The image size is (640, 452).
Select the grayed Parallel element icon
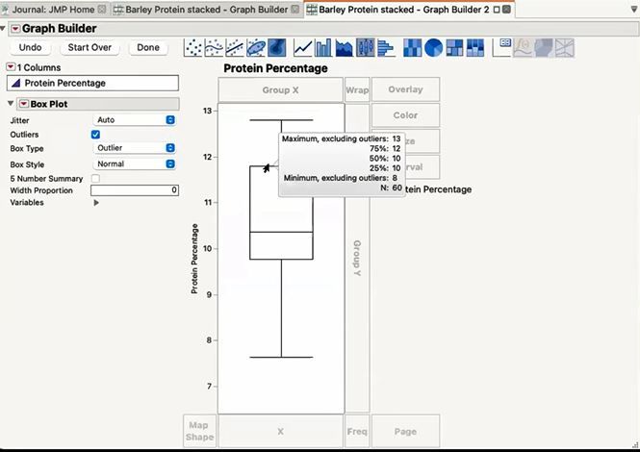point(565,48)
